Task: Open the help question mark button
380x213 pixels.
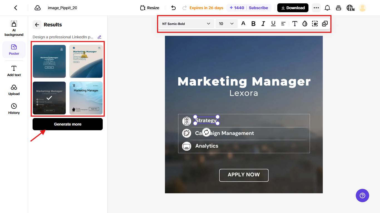Action: tap(362, 196)
